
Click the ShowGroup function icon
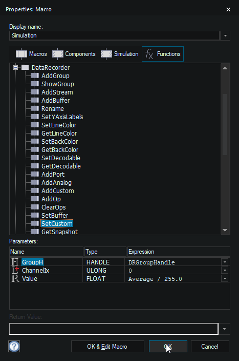35,84
